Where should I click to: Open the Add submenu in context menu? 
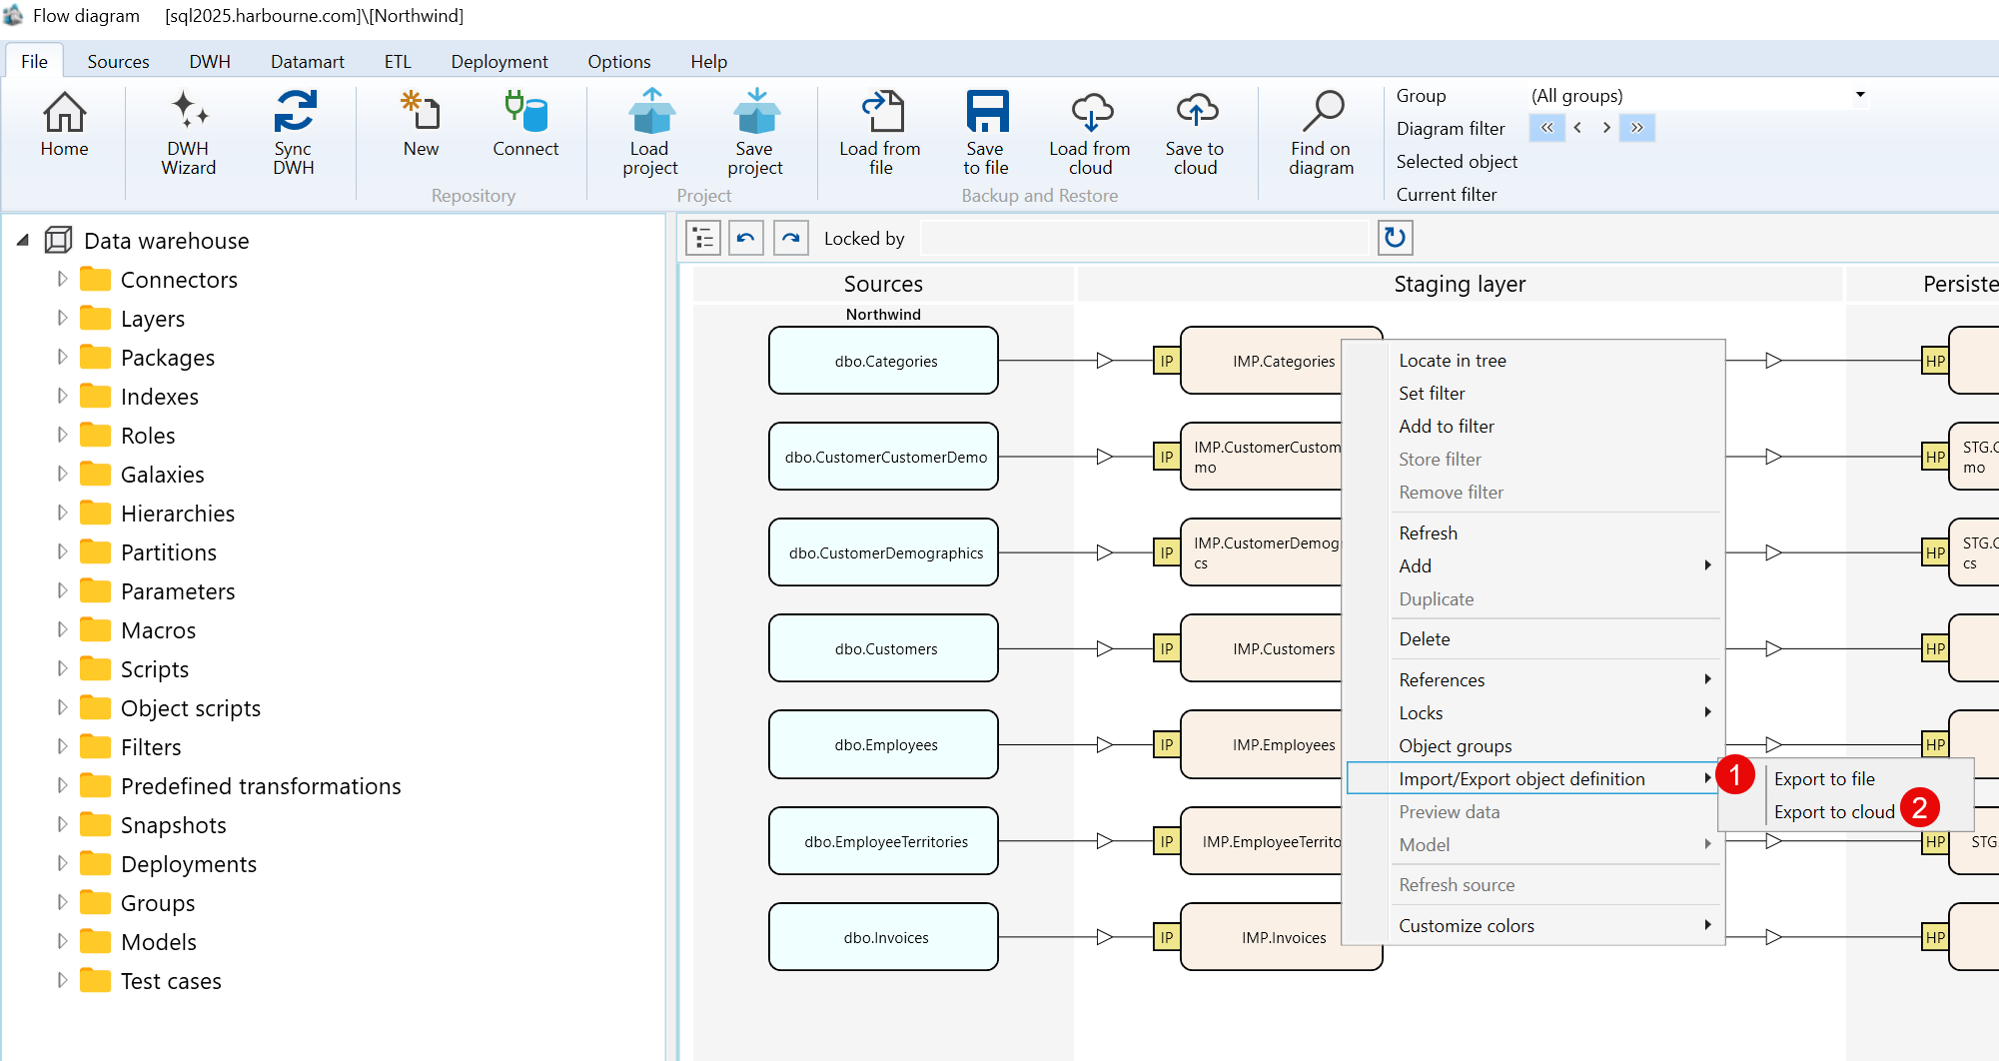1534,566
